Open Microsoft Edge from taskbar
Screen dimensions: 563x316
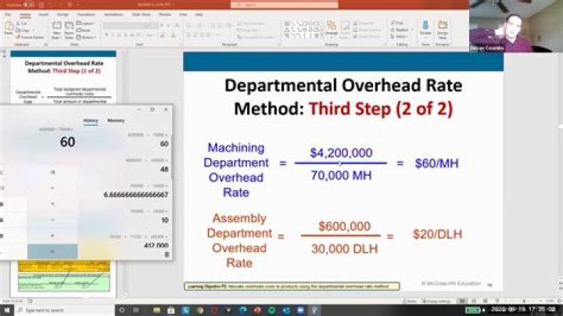coord(242,311)
